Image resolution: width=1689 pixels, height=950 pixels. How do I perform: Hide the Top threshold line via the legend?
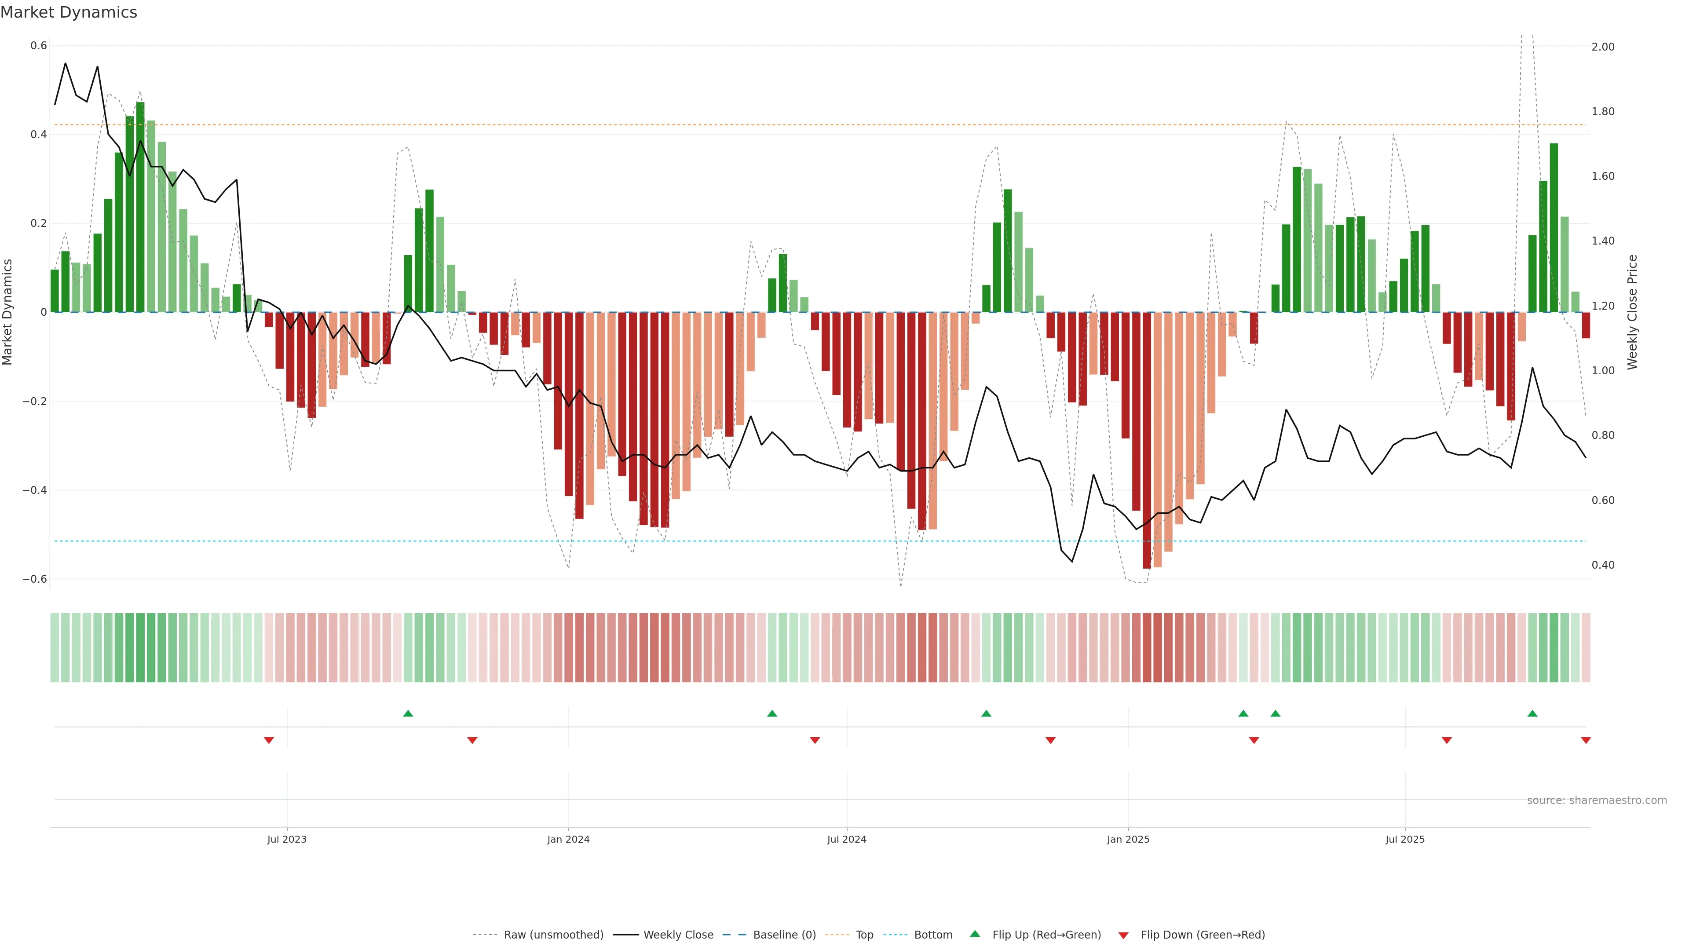864,935
